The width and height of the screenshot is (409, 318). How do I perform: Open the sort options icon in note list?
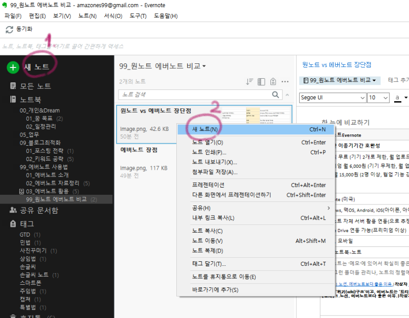click(x=249, y=82)
